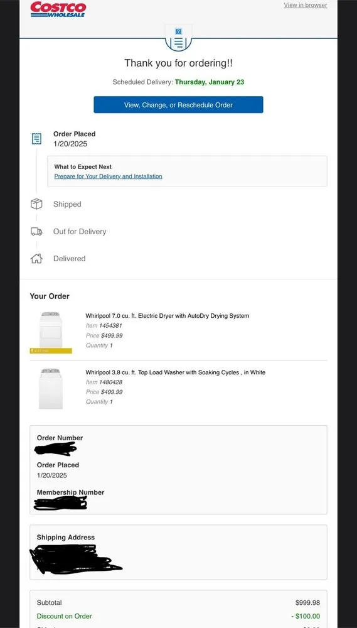Click the Thursday, January 23 delivery date
The height and width of the screenshot is (628, 357).
(x=210, y=82)
